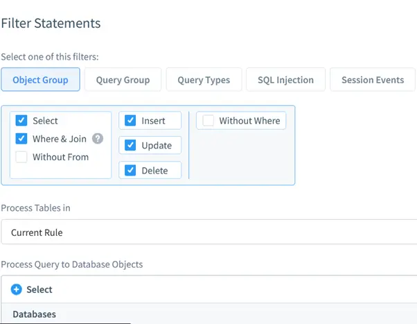417x324 pixels.
Task: Click the Select link to add objects
Action: click(39, 289)
